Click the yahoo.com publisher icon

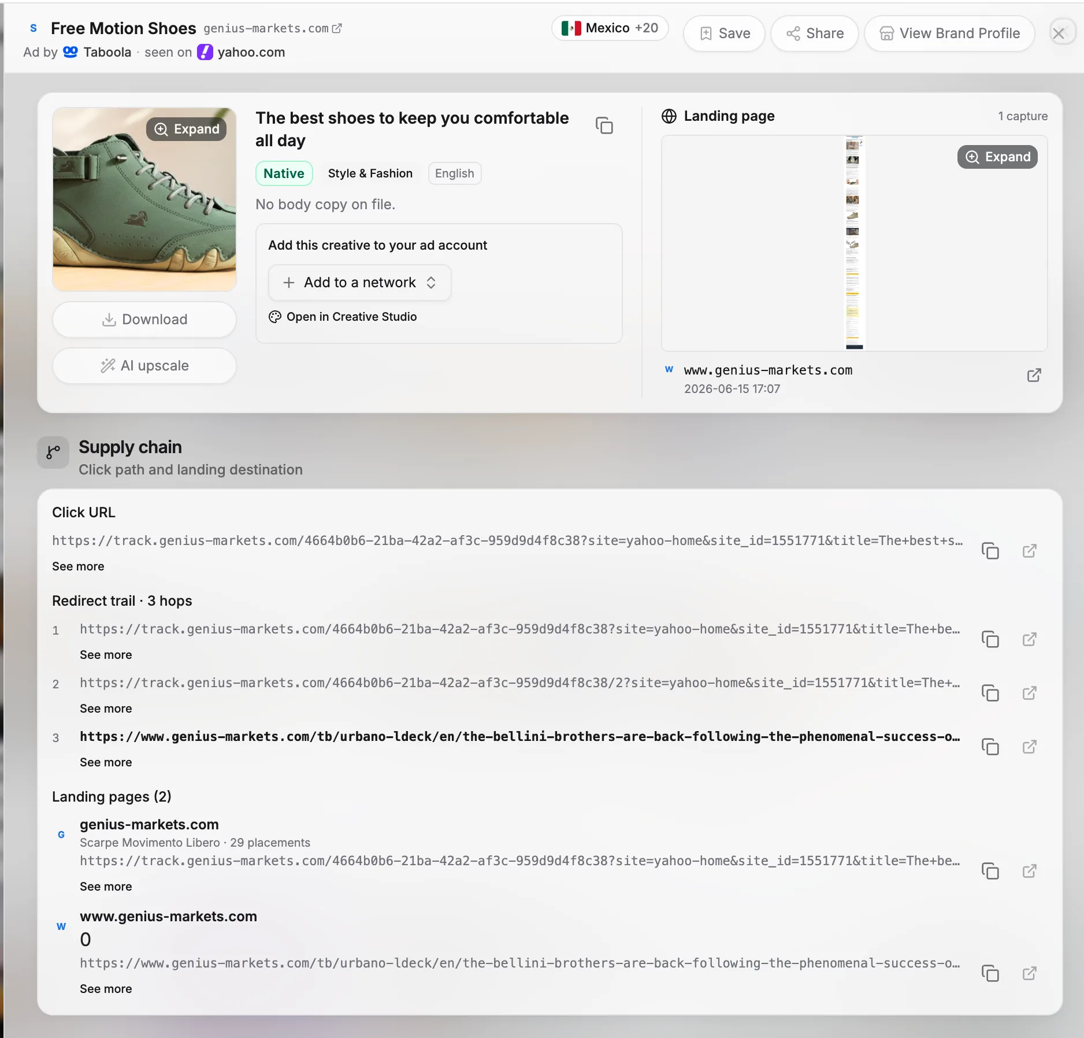tap(205, 52)
